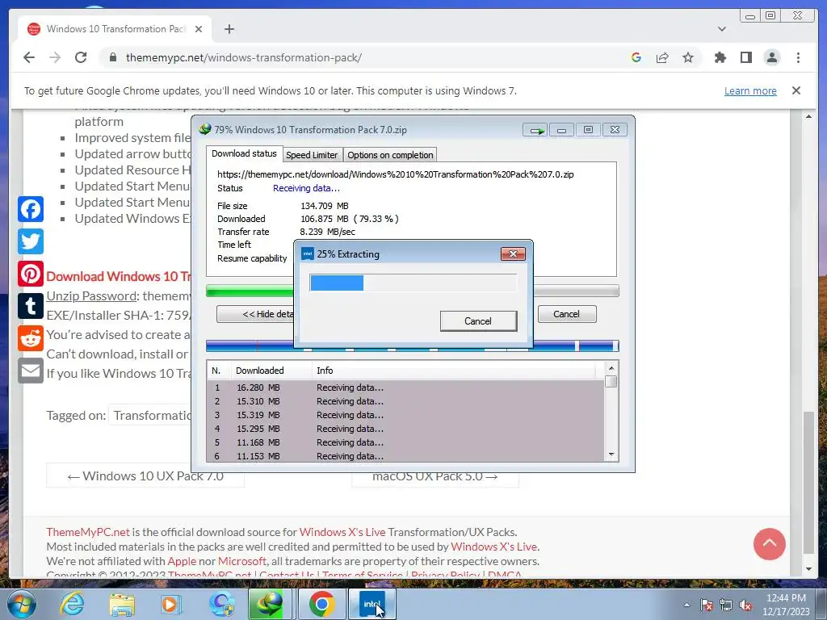Click the muted volume tray icon
The width and height of the screenshot is (827, 620).
pyautogui.click(x=745, y=605)
